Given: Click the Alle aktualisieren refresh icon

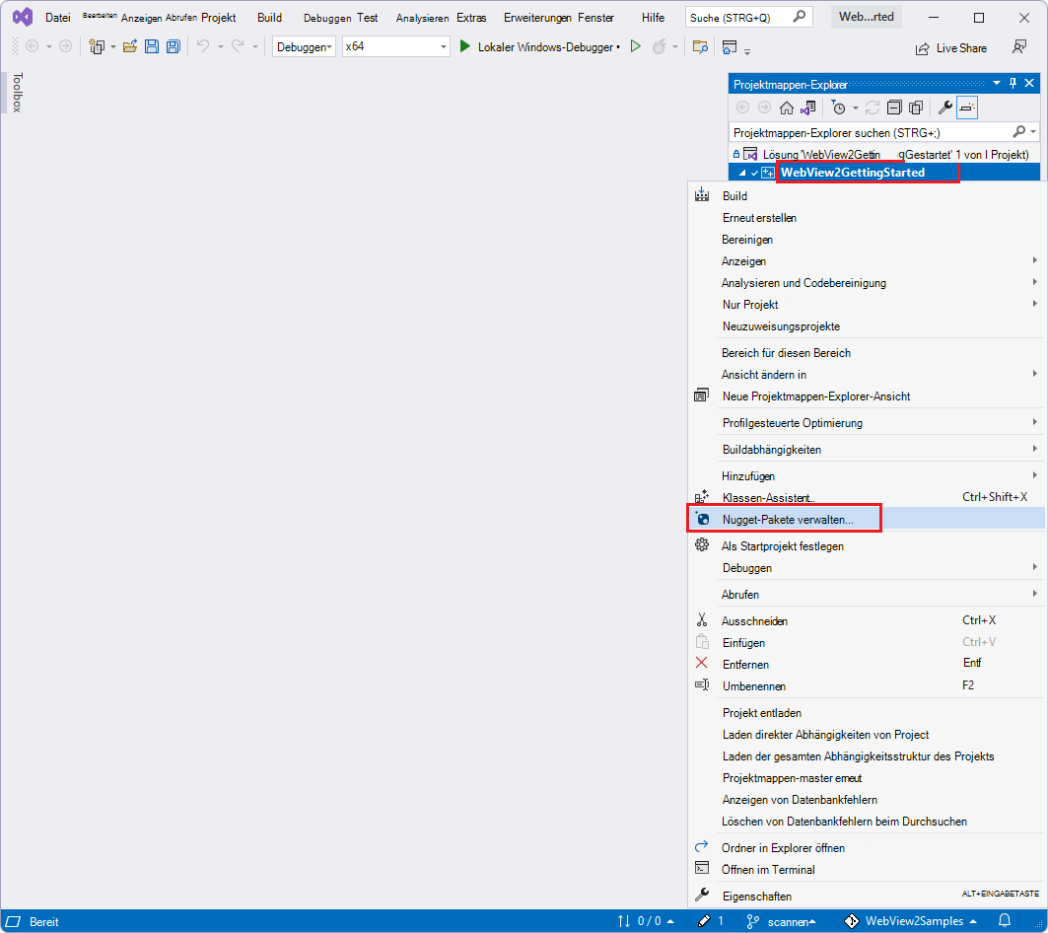Looking at the screenshot, I should click(x=873, y=106).
